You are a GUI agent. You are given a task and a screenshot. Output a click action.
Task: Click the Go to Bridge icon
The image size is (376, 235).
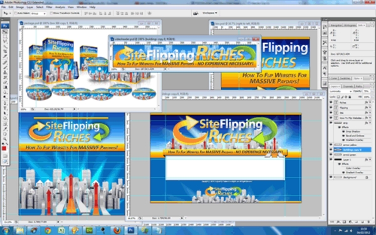tap(196, 13)
